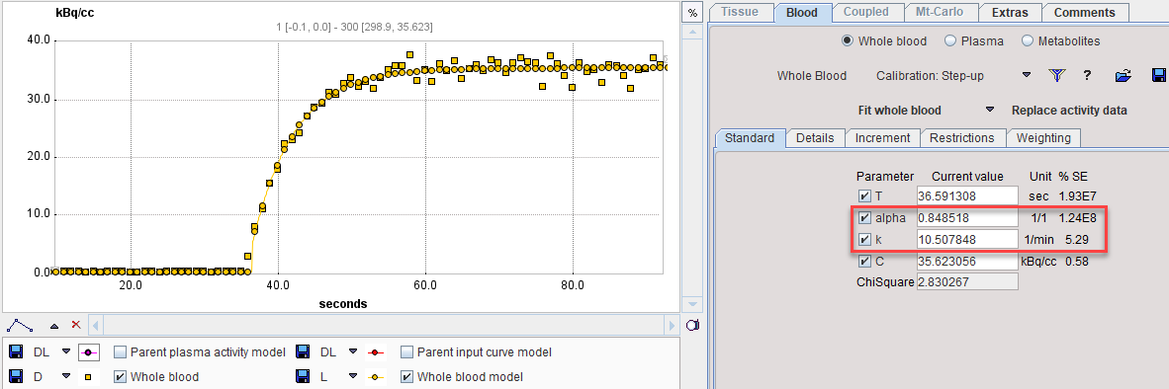The height and width of the screenshot is (389, 1169).
Task: Save the Whole blood model curve with its disk icon
Action: coord(303,376)
